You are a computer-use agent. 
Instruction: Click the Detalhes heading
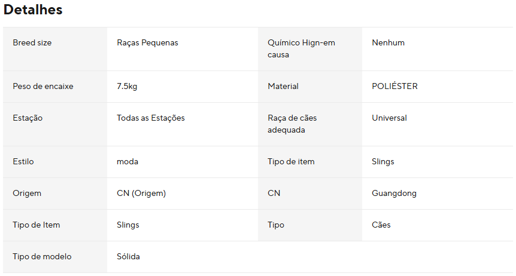pos(33,10)
